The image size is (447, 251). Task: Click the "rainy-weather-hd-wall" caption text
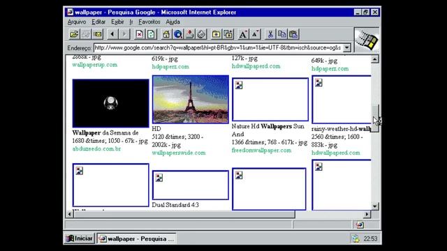coord(342,129)
